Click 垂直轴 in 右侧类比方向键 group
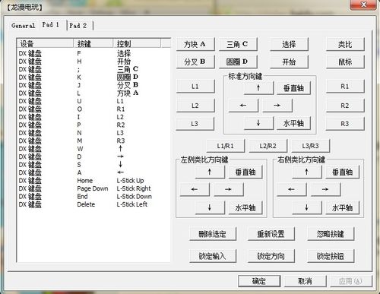Viewport: 380px width, 294px height. point(343,172)
